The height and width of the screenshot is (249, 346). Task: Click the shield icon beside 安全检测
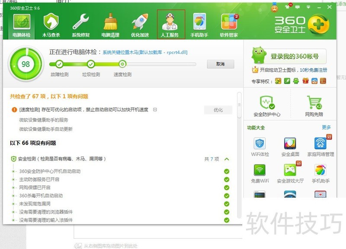[x=14, y=159]
